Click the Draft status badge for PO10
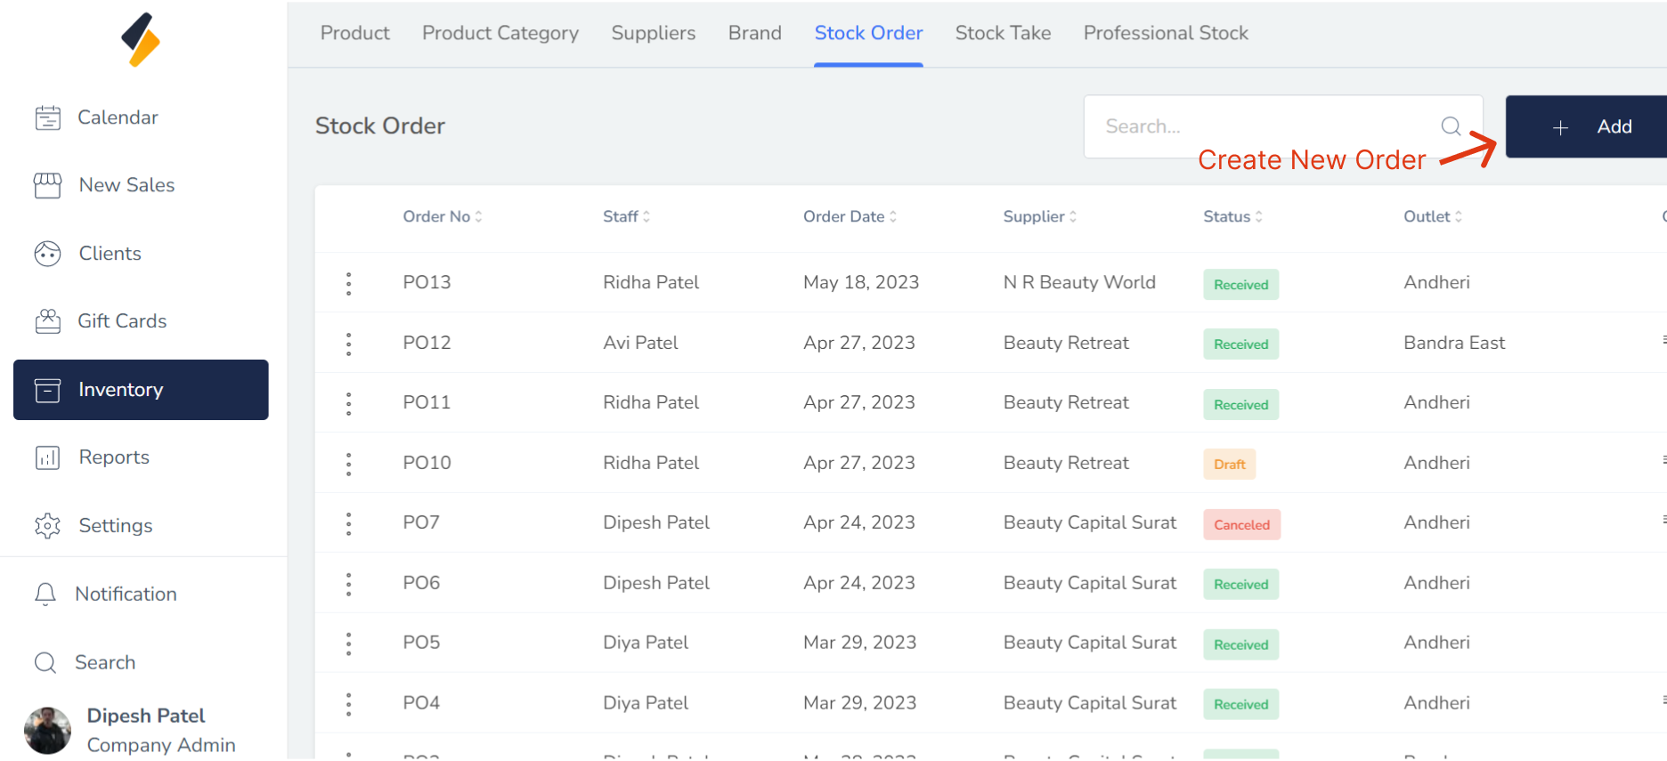Viewport: 1667px width, 761px height. click(1229, 465)
